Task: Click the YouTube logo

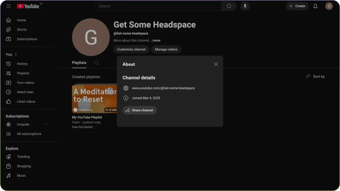Action: (x=28, y=6)
